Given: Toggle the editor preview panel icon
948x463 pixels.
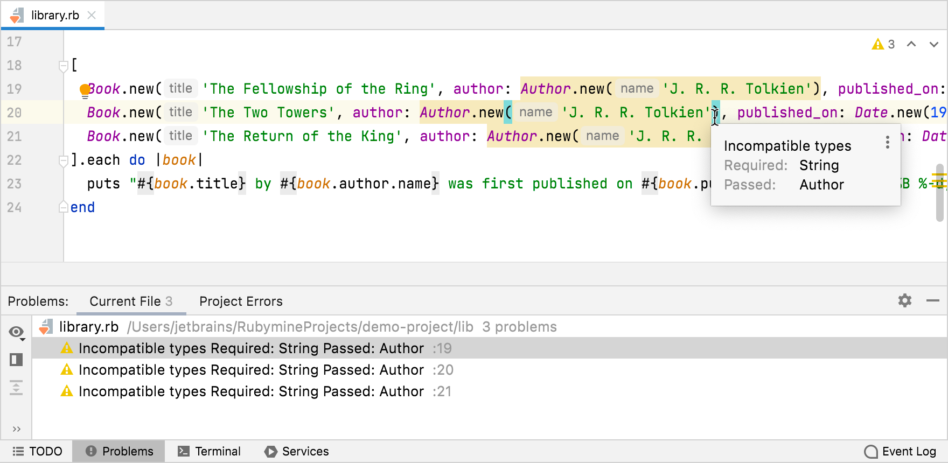Looking at the screenshot, I should (x=16, y=360).
